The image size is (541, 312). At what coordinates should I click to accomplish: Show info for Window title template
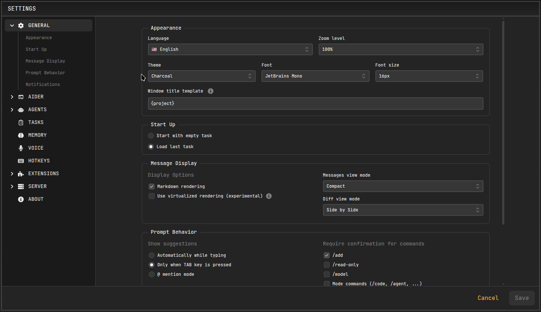(211, 91)
